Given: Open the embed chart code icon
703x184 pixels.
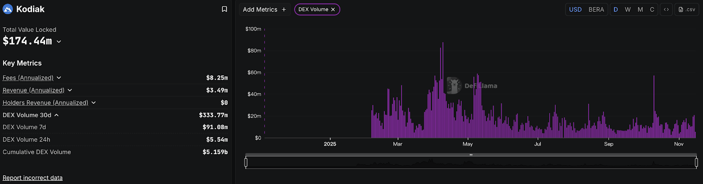Looking at the screenshot, I should [666, 10].
